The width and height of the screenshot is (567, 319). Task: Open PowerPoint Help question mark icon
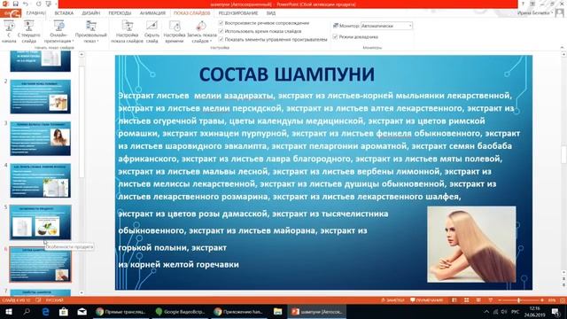tap(523, 4)
